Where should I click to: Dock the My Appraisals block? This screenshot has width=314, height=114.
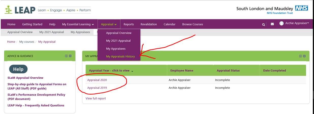pos(300,56)
